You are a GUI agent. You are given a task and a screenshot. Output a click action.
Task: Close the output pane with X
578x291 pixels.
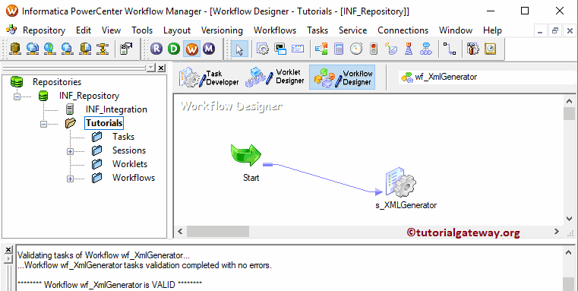point(8,250)
